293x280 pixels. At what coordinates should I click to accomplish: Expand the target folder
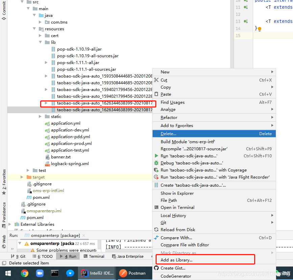[22, 177]
